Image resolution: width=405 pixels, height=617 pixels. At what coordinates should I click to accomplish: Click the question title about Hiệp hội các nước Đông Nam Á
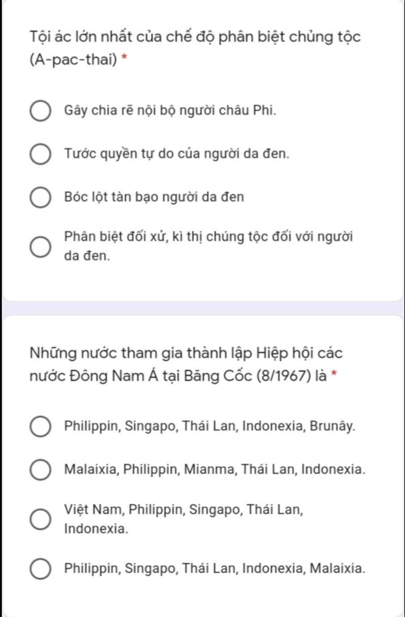tap(186, 364)
